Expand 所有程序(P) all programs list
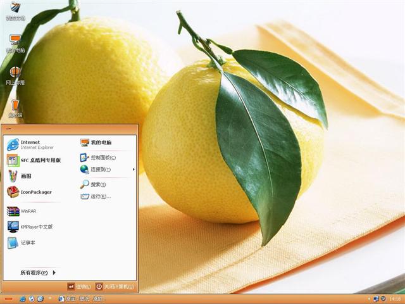405x304 pixels. click(x=38, y=273)
